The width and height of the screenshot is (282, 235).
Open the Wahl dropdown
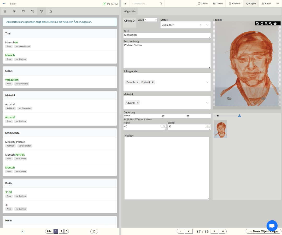pyautogui.click(x=151, y=20)
